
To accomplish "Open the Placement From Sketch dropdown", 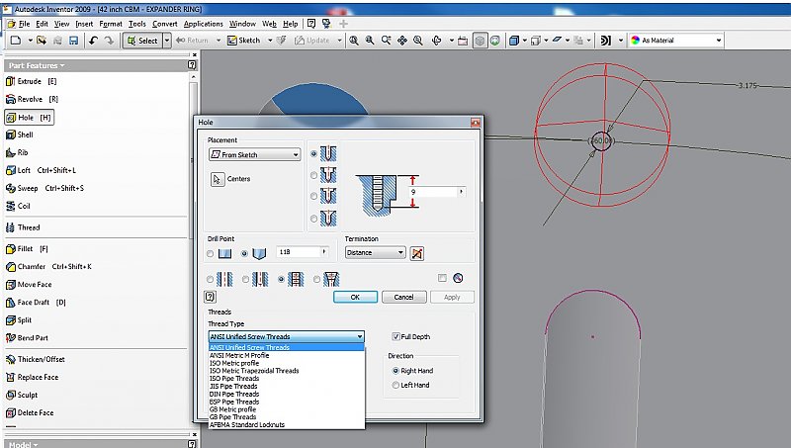I will 255,154.
